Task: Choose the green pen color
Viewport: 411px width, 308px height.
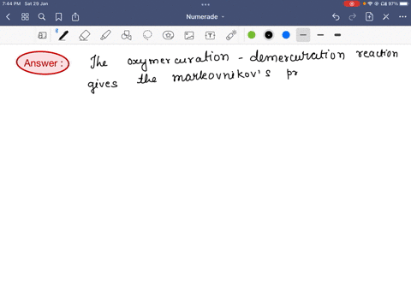Action: [252, 35]
